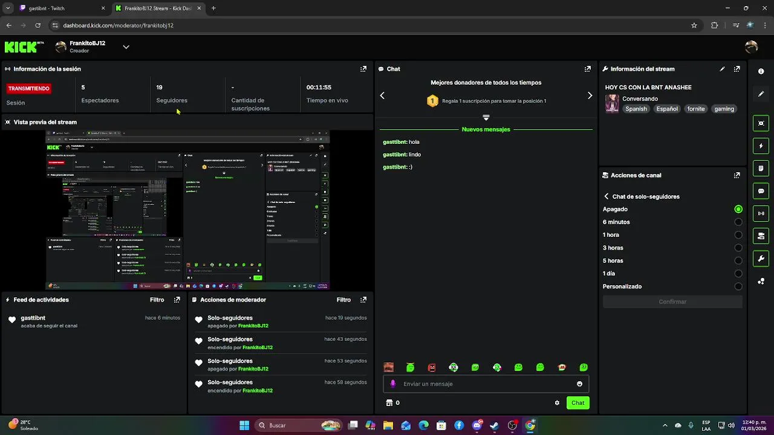Click the gaming tag
Screen dimensions: 774x435
724,109
